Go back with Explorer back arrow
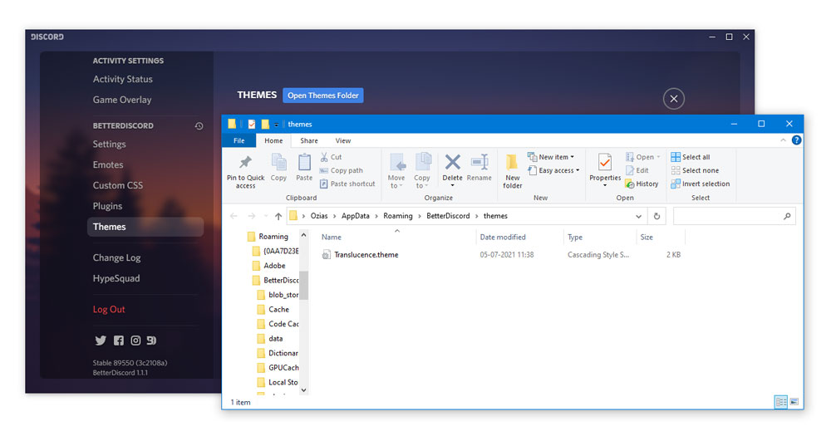This screenshot has height=441, width=831. [234, 216]
